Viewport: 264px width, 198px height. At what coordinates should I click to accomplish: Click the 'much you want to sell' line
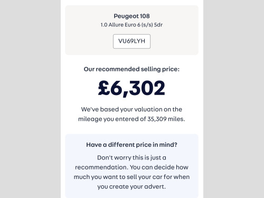(x=131, y=177)
